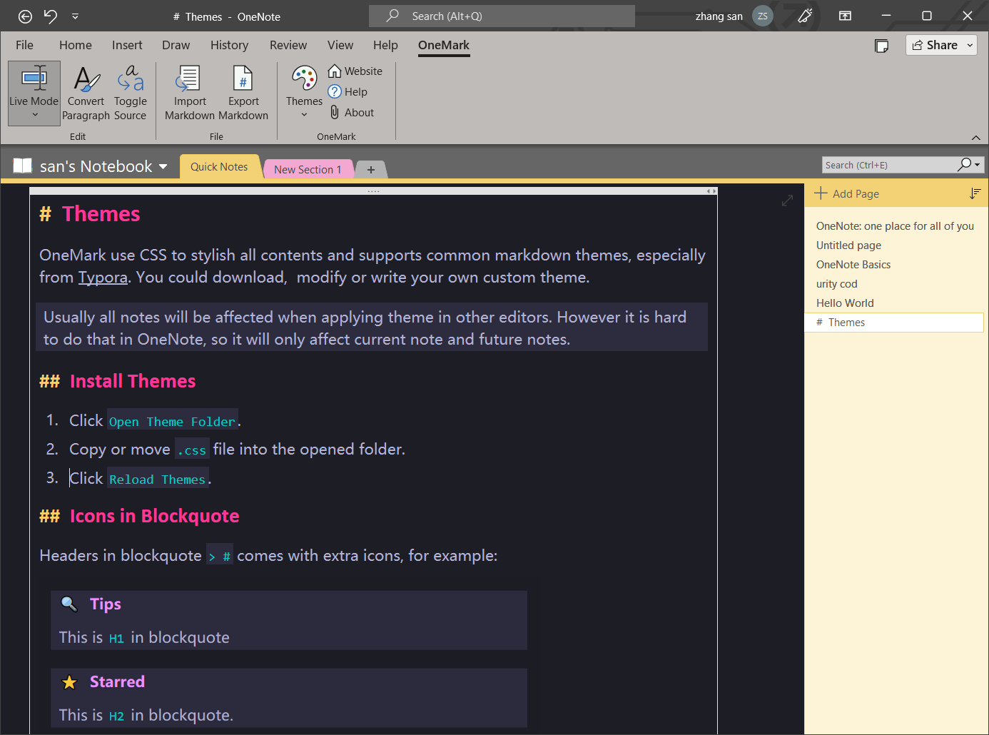The image size is (989, 735).
Task: Click the note container top drag handle
Action: coord(373,191)
